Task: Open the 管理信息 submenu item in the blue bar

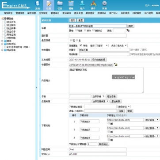Action: (x=20, y=13)
